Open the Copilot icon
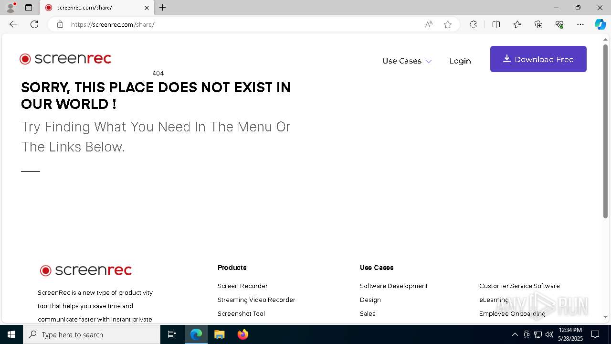The height and width of the screenshot is (344, 611). (600, 24)
